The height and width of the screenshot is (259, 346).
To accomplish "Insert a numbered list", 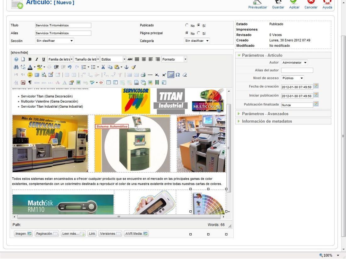I will pyautogui.click(x=84, y=67).
